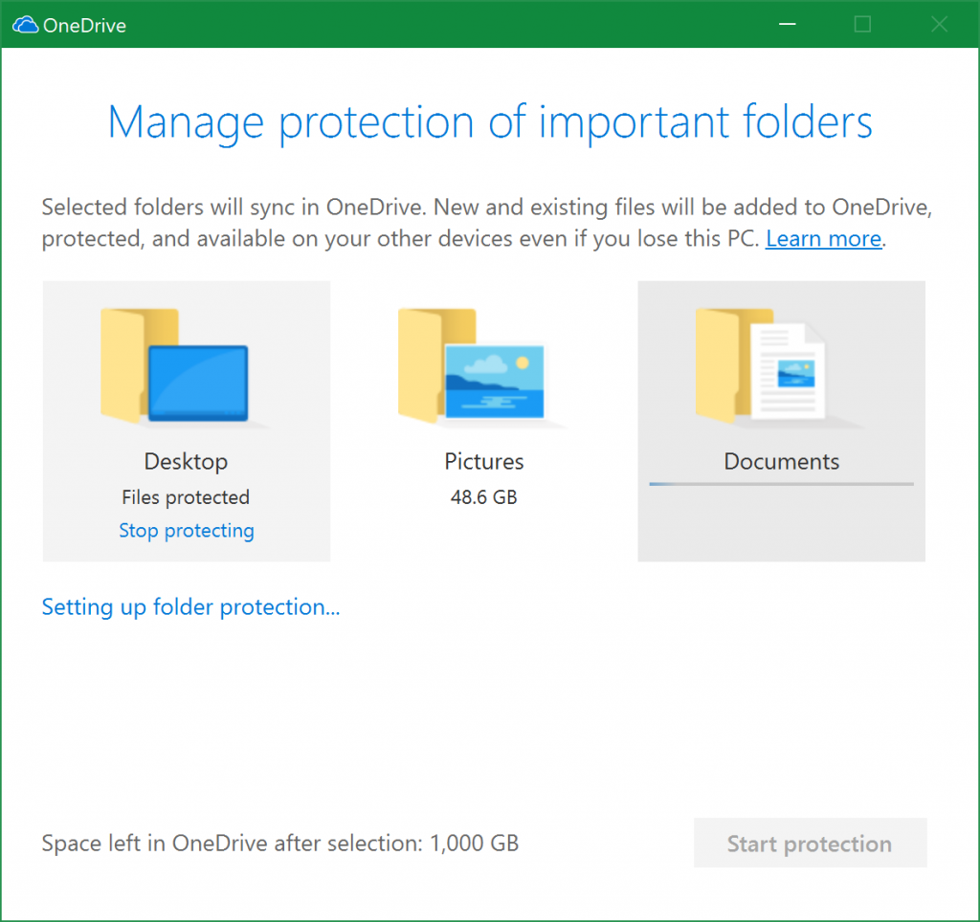Click the Documents folder name label
This screenshot has width=980, height=922.
[781, 462]
